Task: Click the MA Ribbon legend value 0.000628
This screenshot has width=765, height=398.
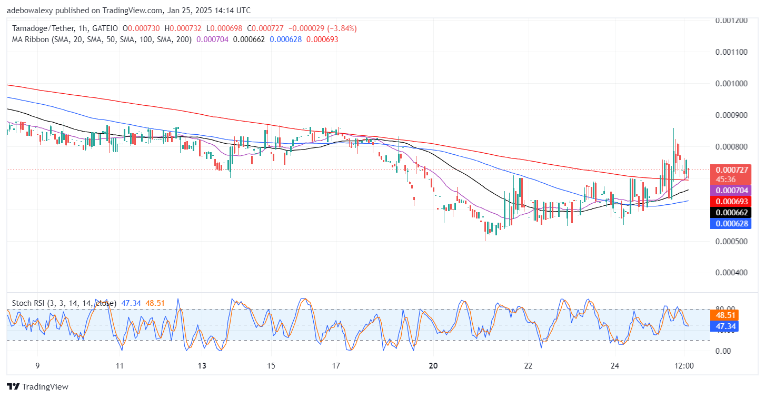Action: [x=286, y=39]
